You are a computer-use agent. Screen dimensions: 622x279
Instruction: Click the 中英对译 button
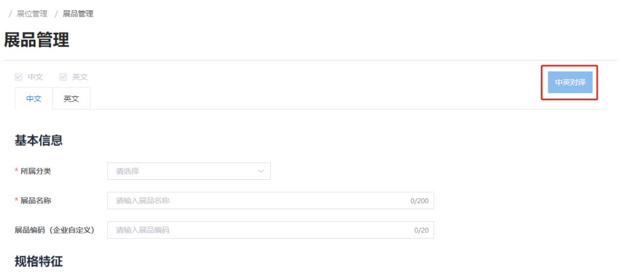[569, 82]
